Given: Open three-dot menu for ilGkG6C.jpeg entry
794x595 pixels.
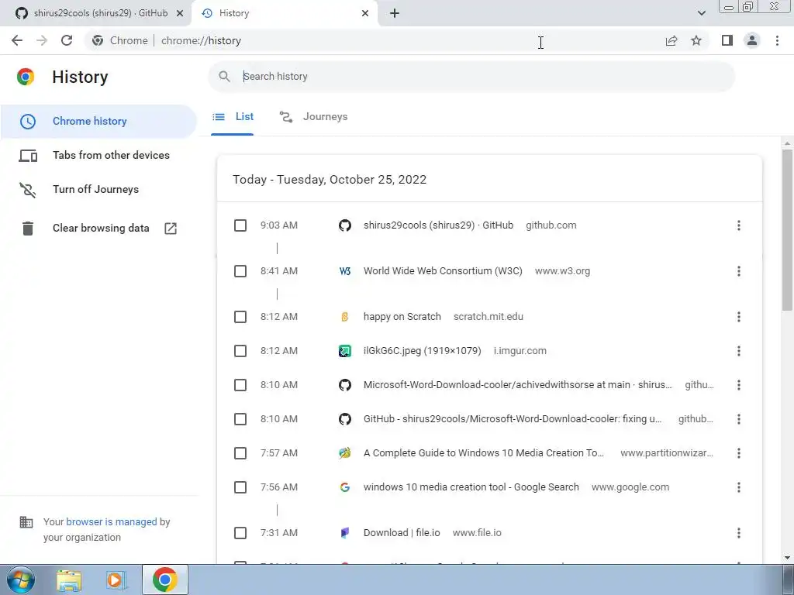Looking at the screenshot, I should tap(739, 351).
